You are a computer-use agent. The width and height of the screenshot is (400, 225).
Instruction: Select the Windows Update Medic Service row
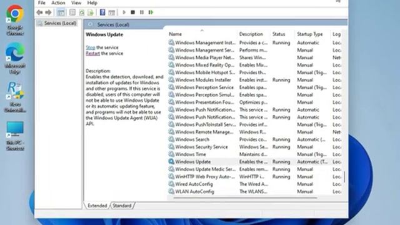[254, 169]
